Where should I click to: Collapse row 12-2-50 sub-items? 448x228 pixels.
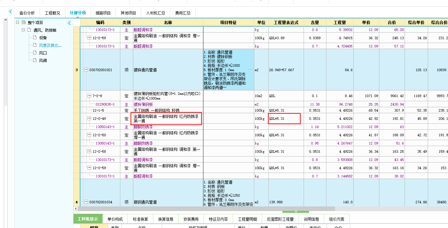click(x=89, y=135)
